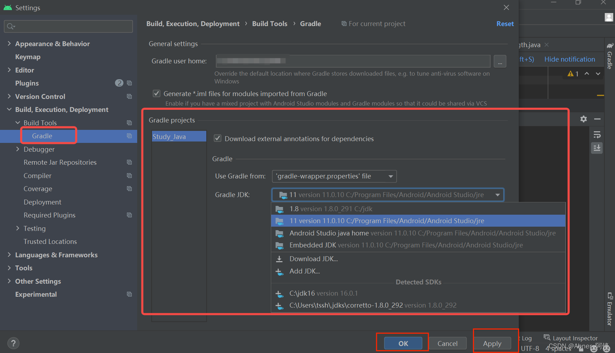The width and height of the screenshot is (615, 353).
Task: Click the user account avatar icon
Action: (609, 17)
